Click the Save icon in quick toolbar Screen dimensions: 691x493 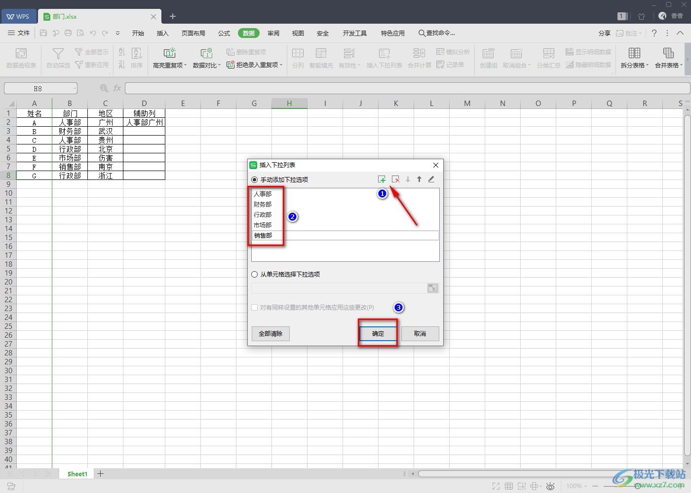(43, 33)
